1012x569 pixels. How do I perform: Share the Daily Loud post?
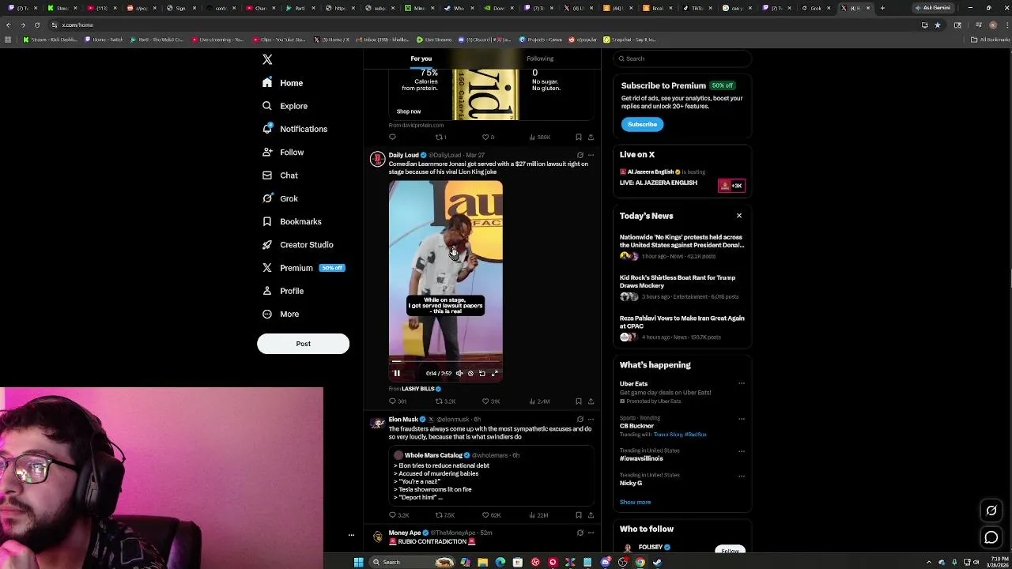591,401
